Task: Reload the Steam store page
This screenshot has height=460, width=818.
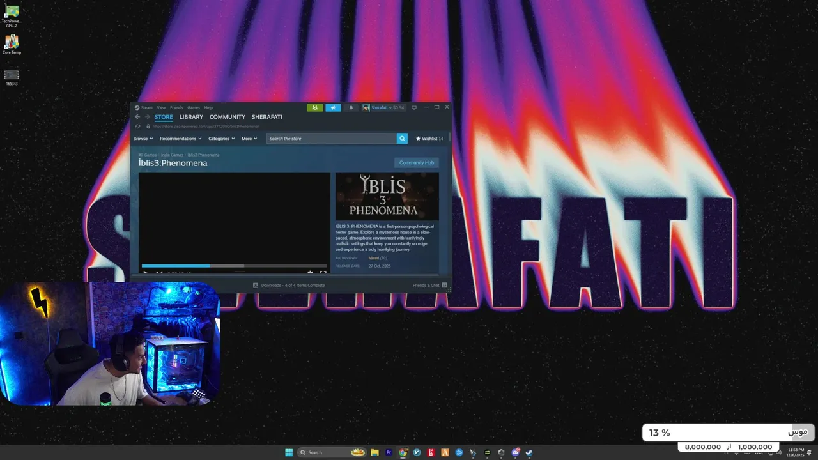Action: [x=137, y=126]
